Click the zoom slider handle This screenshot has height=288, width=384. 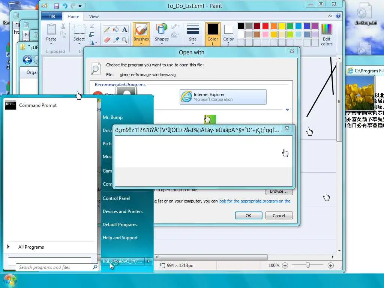(x=307, y=265)
